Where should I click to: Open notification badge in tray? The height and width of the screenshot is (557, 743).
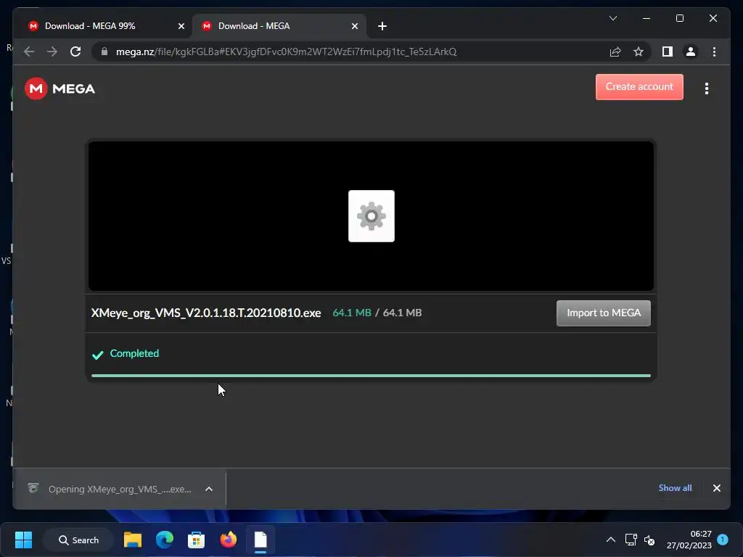pos(723,540)
